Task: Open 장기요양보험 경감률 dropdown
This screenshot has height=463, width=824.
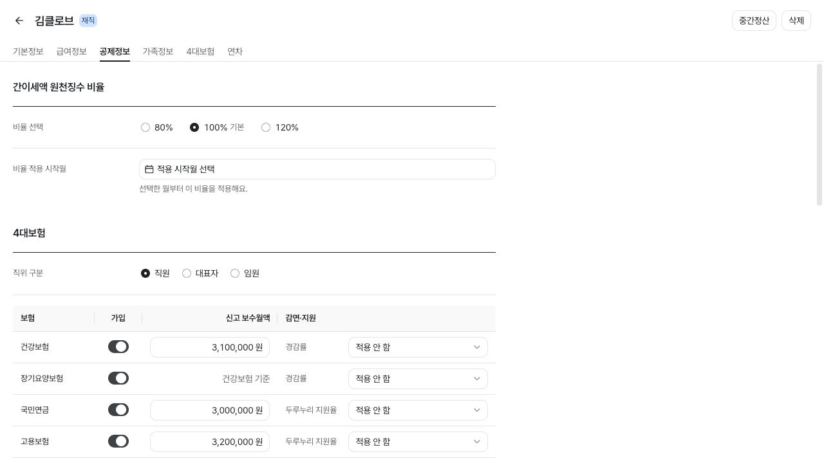Action: [x=418, y=379]
